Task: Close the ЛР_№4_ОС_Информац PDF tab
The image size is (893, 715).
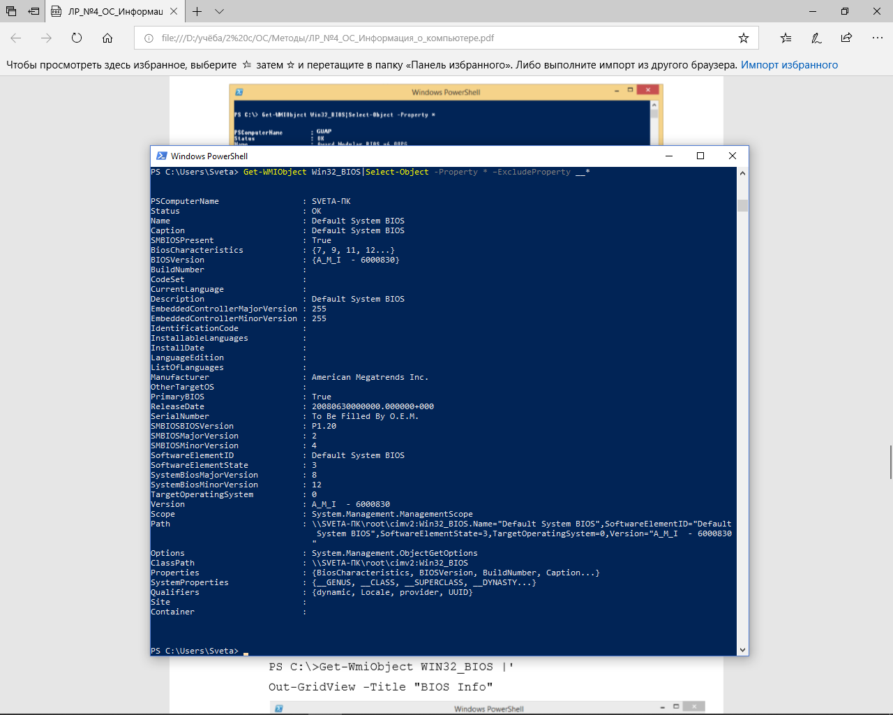Action: click(x=174, y=11)
